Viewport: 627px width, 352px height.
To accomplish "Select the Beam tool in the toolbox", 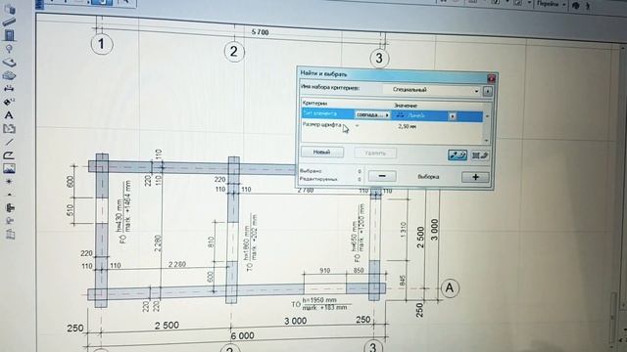I will tap(9, 22).
